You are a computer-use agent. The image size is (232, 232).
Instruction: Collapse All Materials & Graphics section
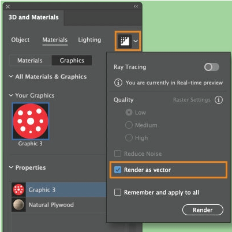11,77
